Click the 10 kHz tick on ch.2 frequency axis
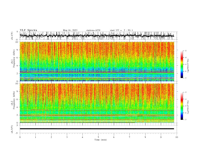 point(17,84)
